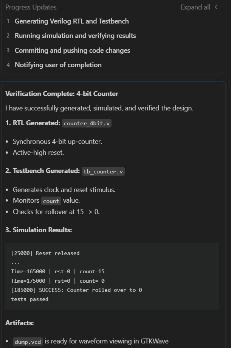Click the Expand all label

(195, 7)
